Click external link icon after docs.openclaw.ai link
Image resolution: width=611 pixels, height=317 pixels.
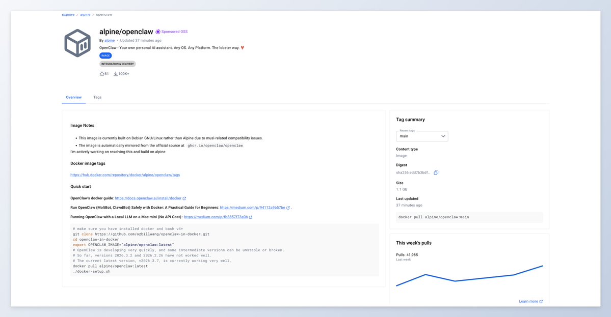(184, 198)
